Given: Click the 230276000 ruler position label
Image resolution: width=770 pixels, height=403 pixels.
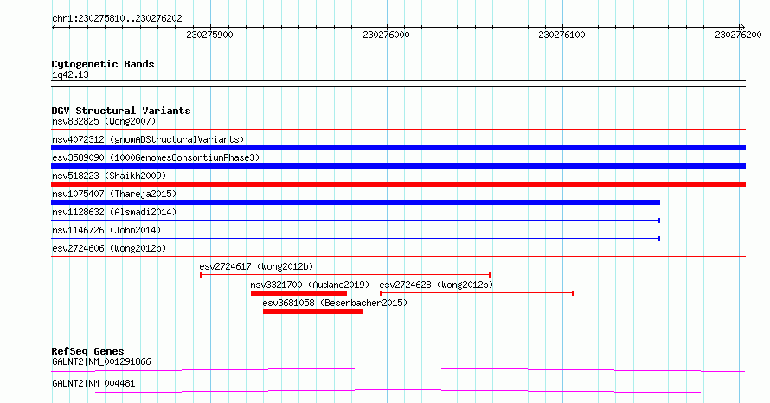Looking at the screenshot, I should (386, 35).
